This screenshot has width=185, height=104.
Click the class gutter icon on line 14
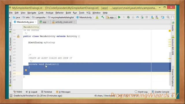(x=18, y=36)
